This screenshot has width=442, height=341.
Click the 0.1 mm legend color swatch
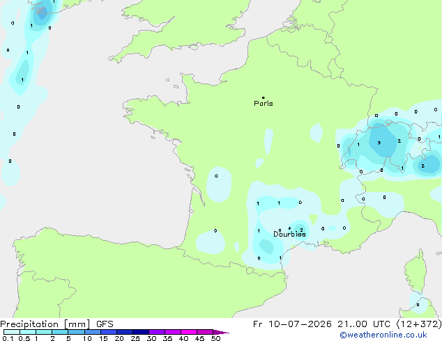point(12,332)
